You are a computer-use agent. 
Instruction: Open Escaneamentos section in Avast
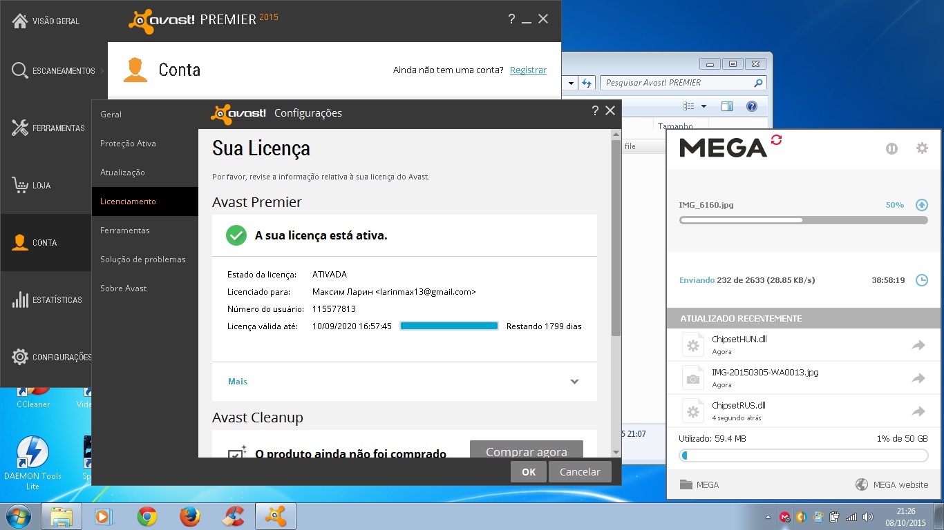pyautogui.click(x=54, y=70)
